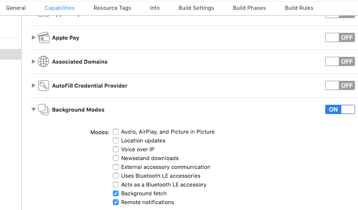This screenshot has width=358, height=210.
Task: Uncheck the Background fetch mode
Action: [116, 193]
